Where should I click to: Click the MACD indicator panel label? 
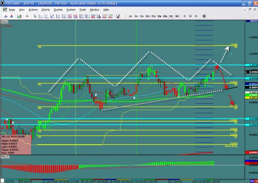point(5,158)
